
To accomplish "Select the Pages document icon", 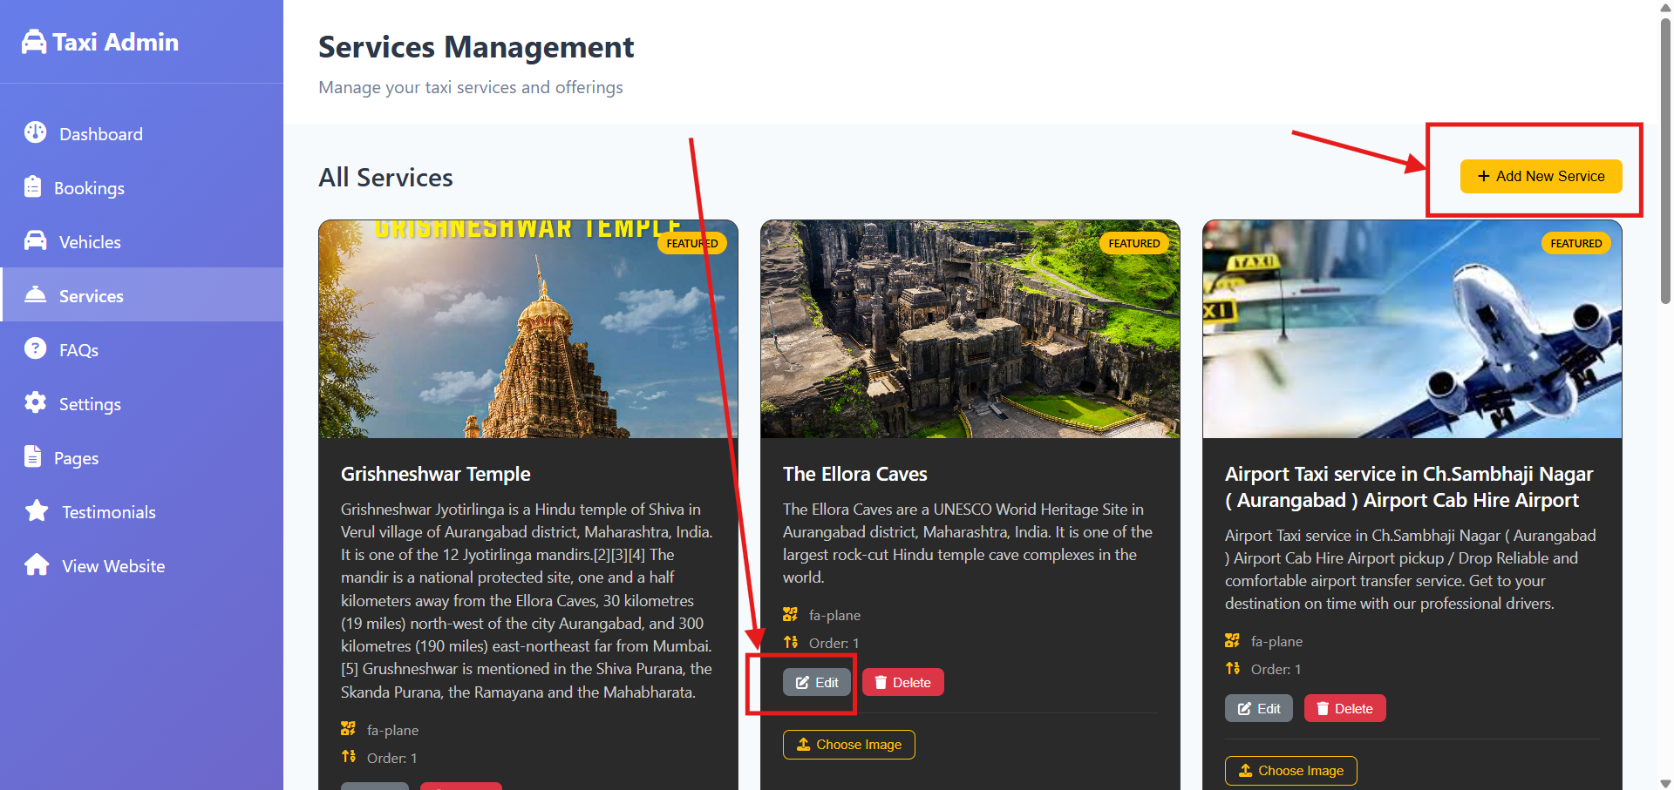I will [35, 457].
